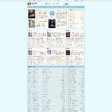This screenshot has height=112, width=112.
Task: Open the large dark blue figure cover
Action: pos(52,24)
